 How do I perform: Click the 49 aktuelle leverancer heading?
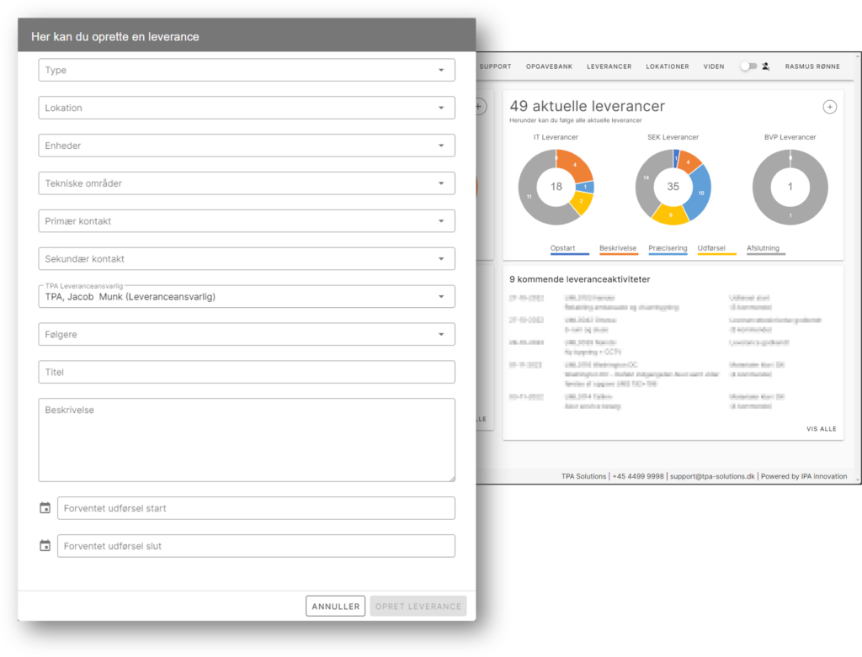(587, 106)
